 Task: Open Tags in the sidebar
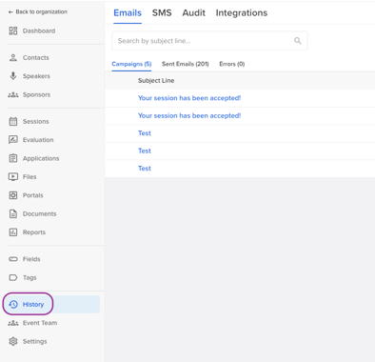30,277
